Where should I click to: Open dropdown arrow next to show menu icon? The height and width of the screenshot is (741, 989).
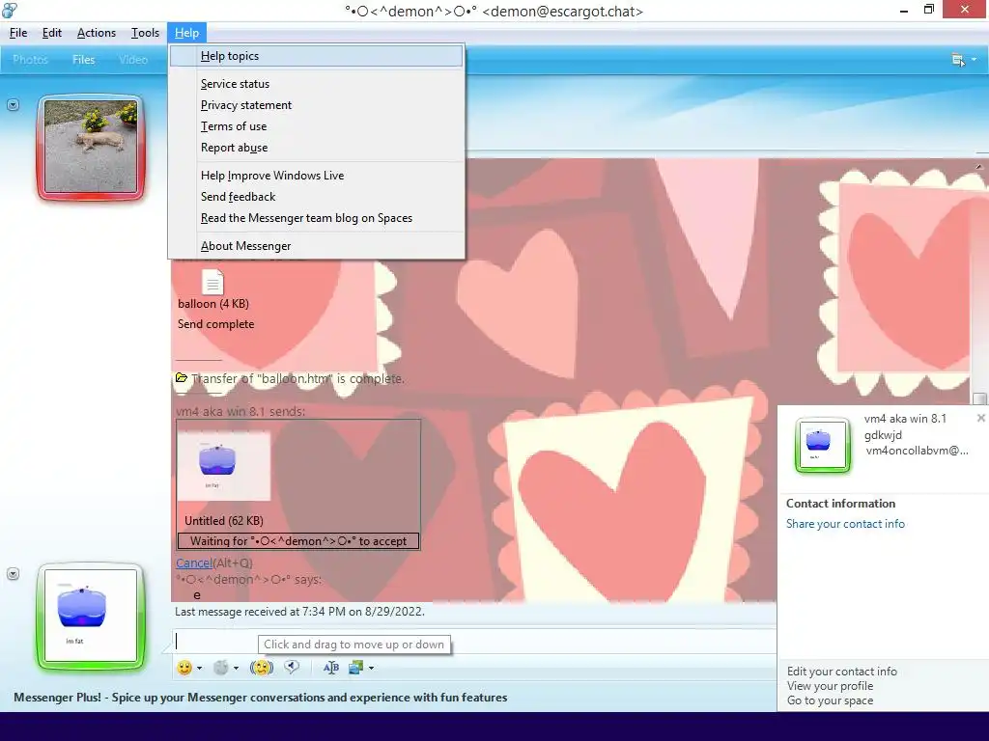974,60
